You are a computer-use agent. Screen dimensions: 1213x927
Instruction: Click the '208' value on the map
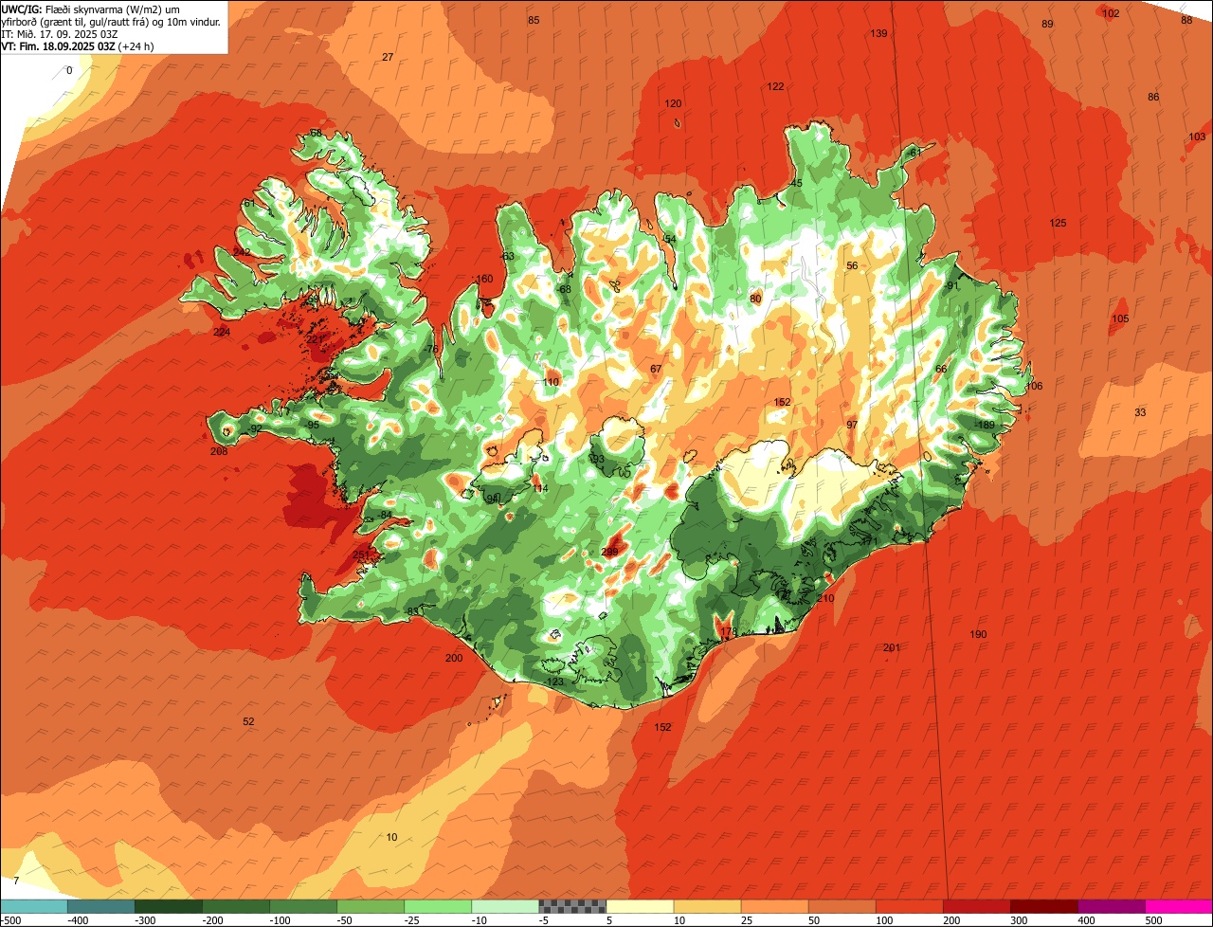[x=219, y=451]
